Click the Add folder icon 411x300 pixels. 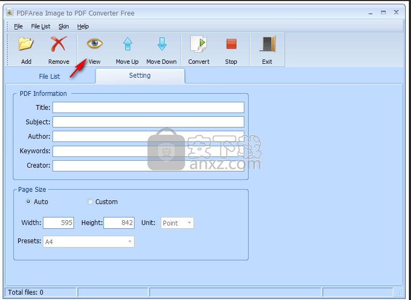(x=26, y=44)
